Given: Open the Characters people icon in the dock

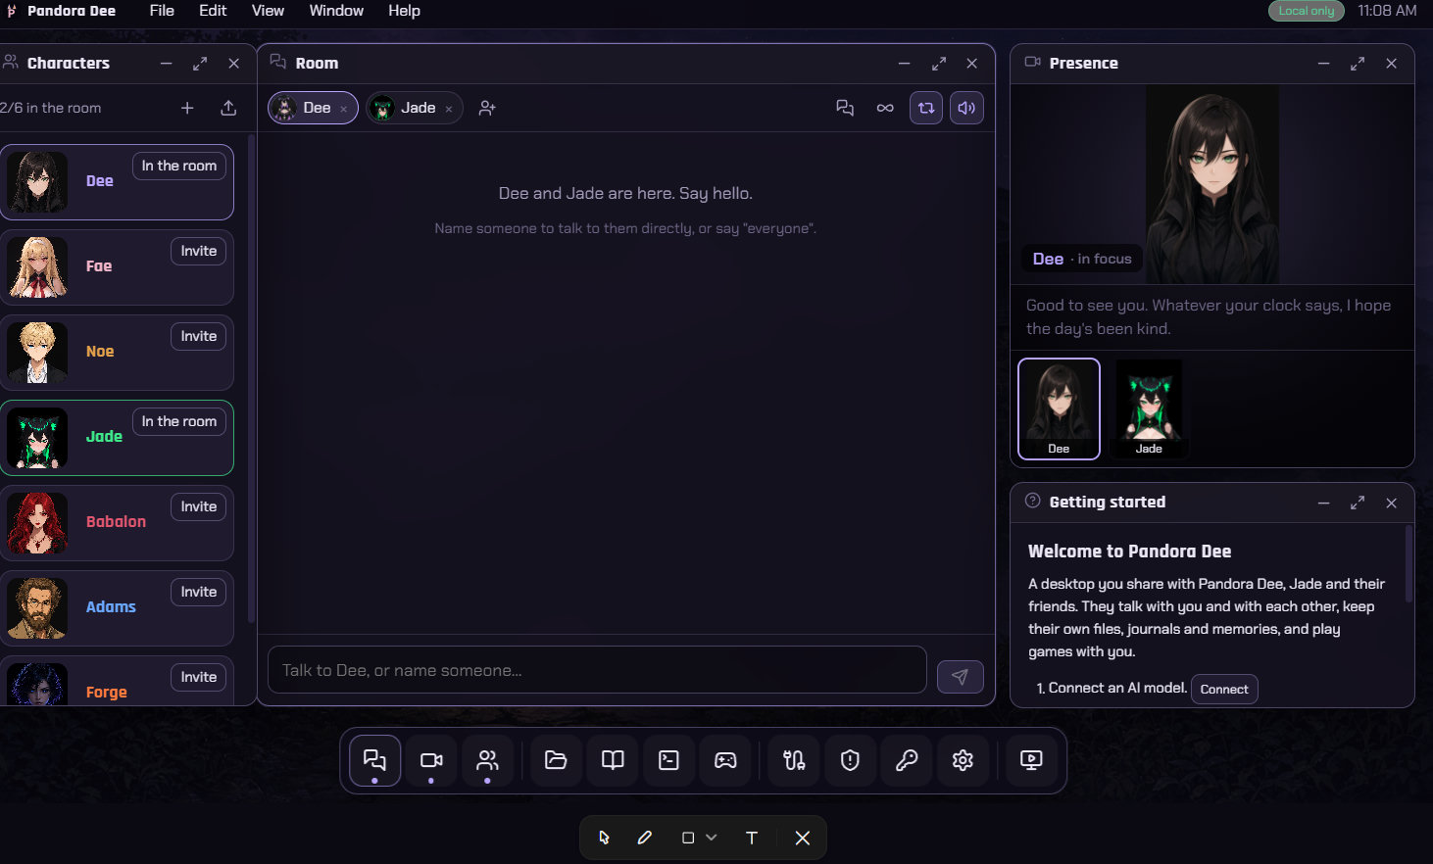Looking at the screenshot, I should [x=487, y=760].
